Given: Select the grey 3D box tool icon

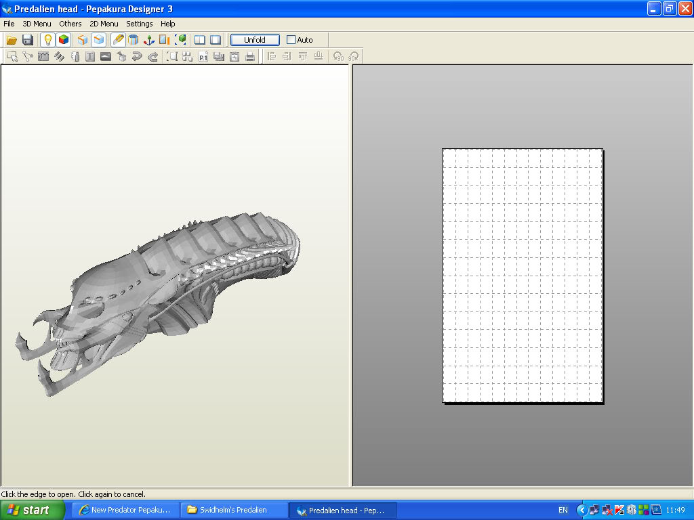Looking at the screenshot, I should click(x=121, y=57).
